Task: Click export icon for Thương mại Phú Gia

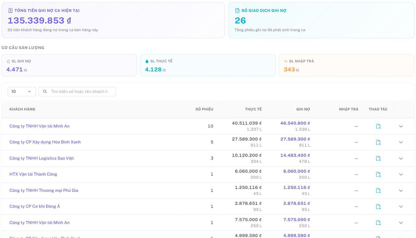Action: 378,190
